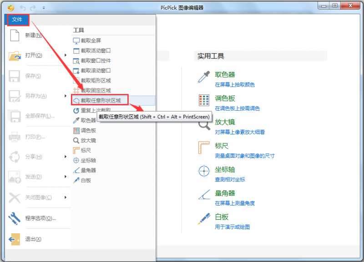Expand the 打开 submenu arrow

coord(66,55)
